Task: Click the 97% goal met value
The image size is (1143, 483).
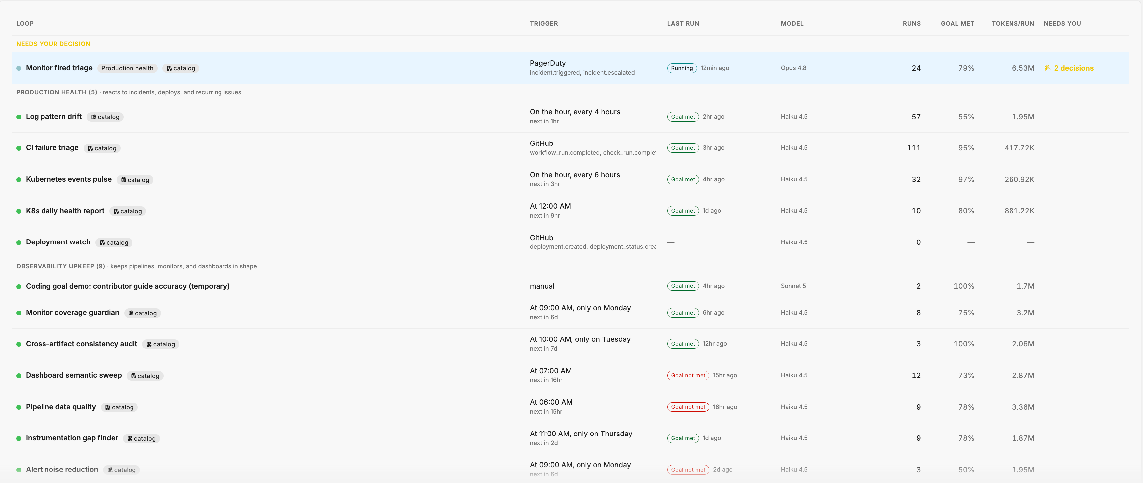Action: tap(966, 179)
